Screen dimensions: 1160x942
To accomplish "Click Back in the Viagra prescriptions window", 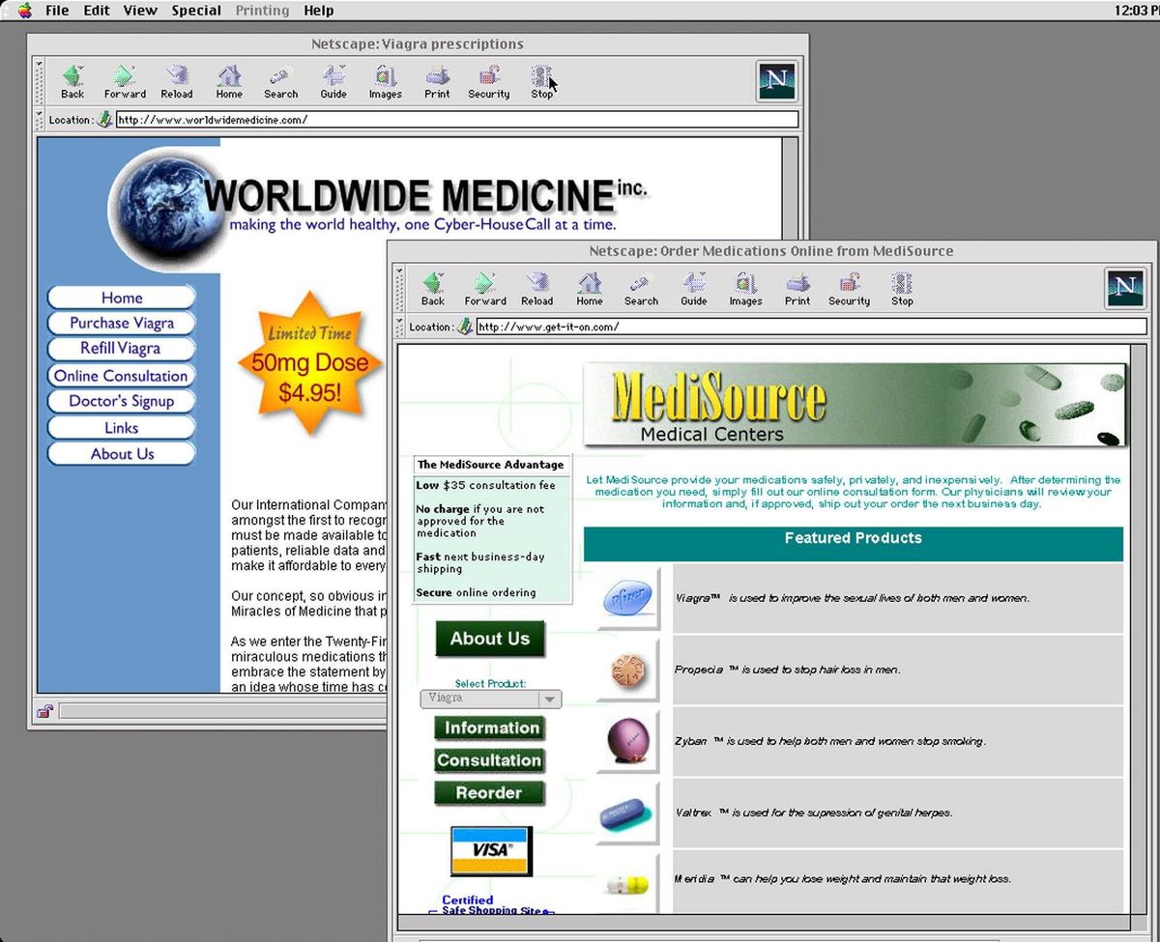I will pos(72,82).
